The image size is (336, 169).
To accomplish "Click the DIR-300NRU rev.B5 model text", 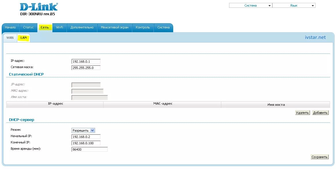I will (x=38, y=14).
